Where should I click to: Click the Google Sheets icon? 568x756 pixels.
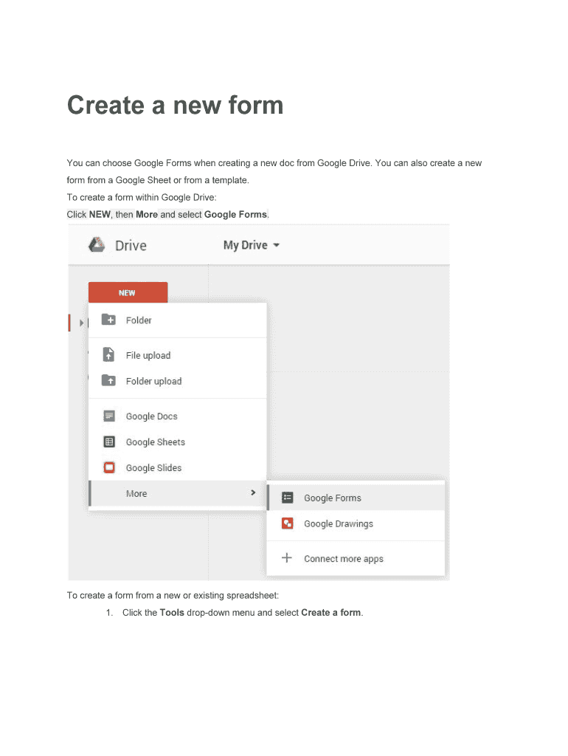tap(108, 442)
